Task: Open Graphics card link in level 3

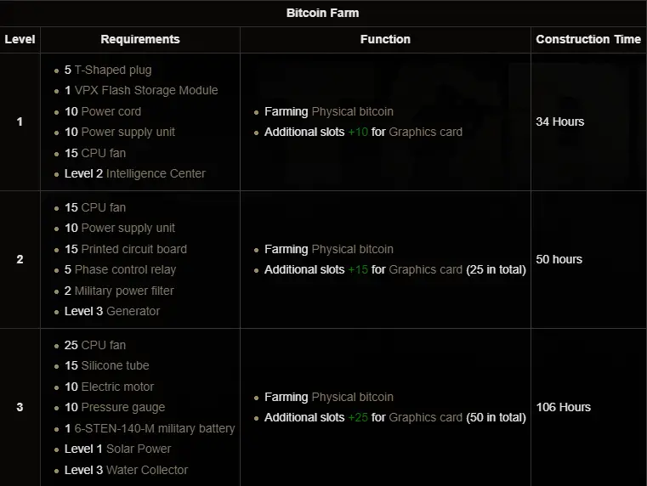Action: (425, 417)
